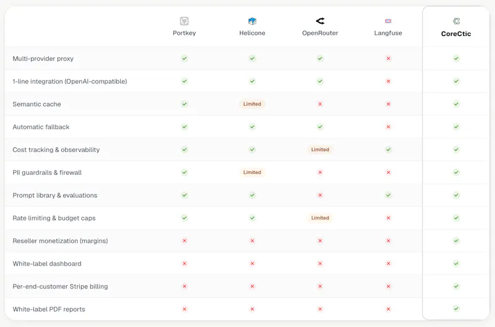This screenshot has width=495, height=327.
Task: Click Langfuse's checkmark for Prompt library & evaluations
Action: [x=389, y=195]
